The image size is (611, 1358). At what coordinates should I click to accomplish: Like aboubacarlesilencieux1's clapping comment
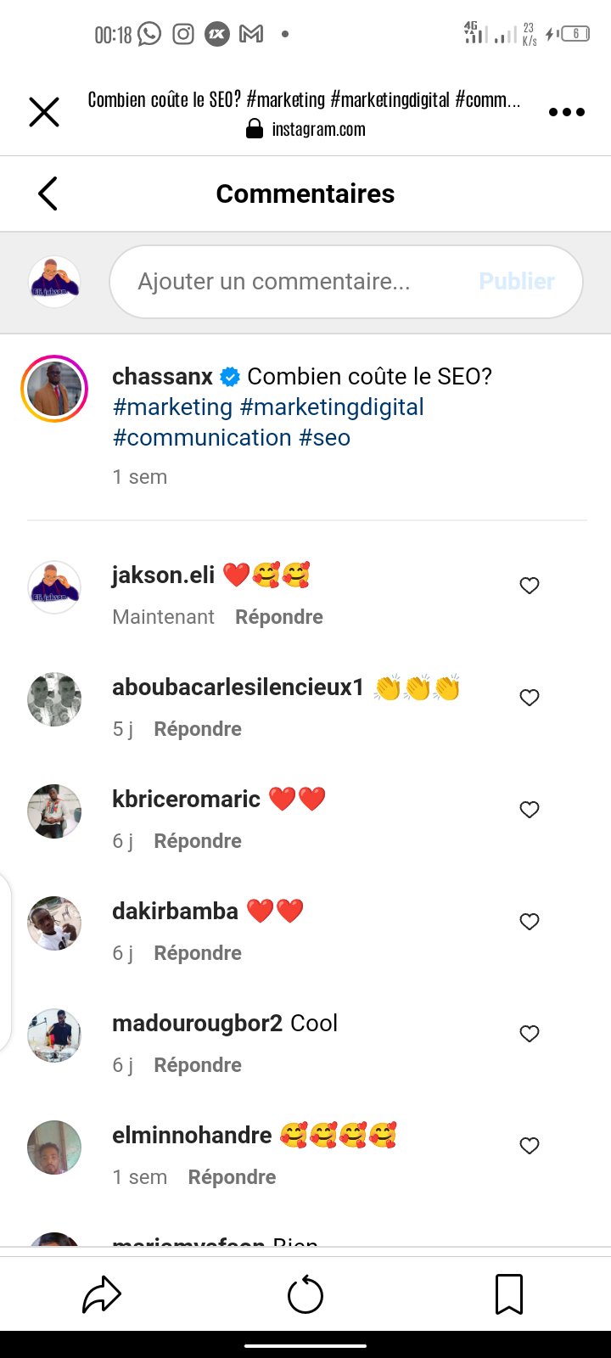point(530,698)
